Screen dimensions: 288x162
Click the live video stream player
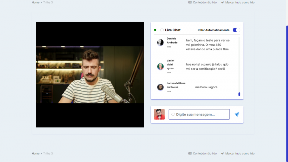point(90,75)
